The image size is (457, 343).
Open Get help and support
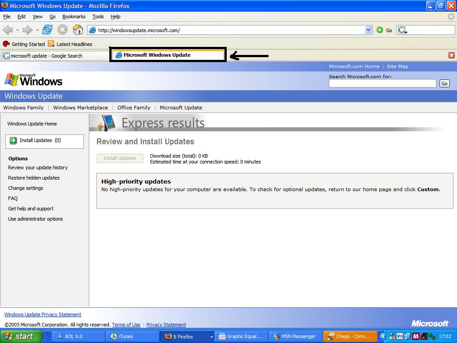pyautogui.click(x=31, y=209)
